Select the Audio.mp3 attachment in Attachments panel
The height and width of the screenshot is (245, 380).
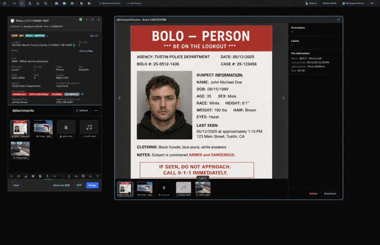click(x=89, y=129)
